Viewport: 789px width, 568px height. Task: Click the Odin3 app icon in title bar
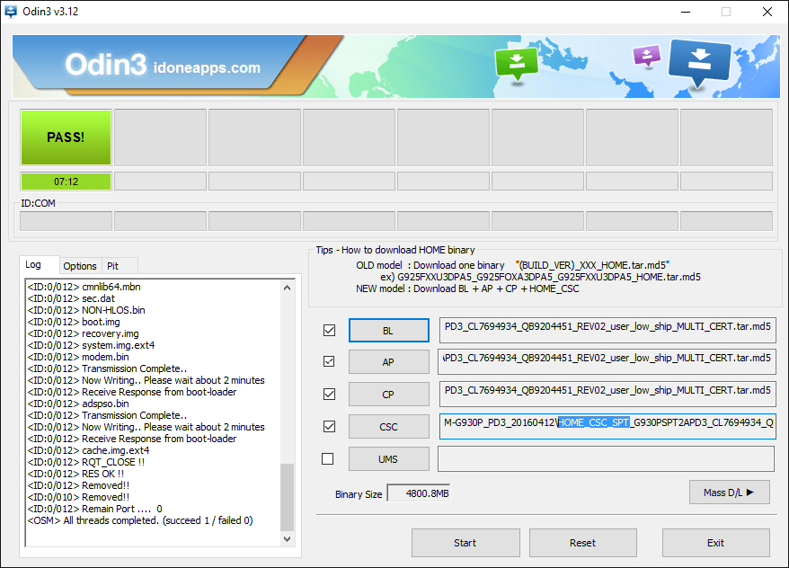11,11
